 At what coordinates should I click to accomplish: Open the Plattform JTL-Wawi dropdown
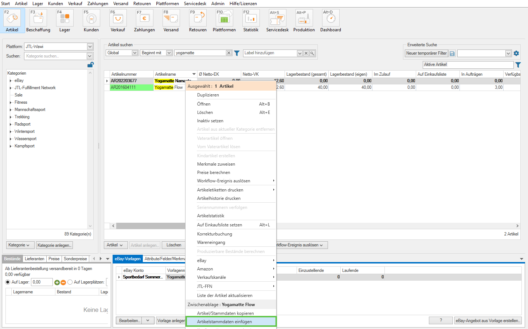click(90, 47)
